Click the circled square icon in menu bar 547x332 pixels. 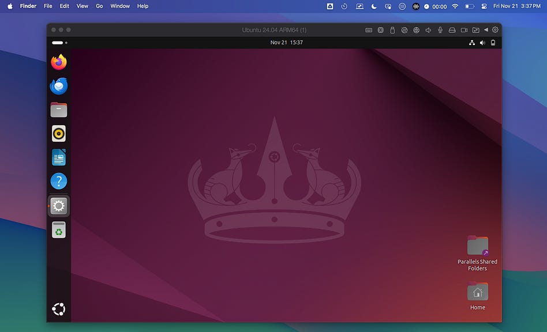pos(402,6)
